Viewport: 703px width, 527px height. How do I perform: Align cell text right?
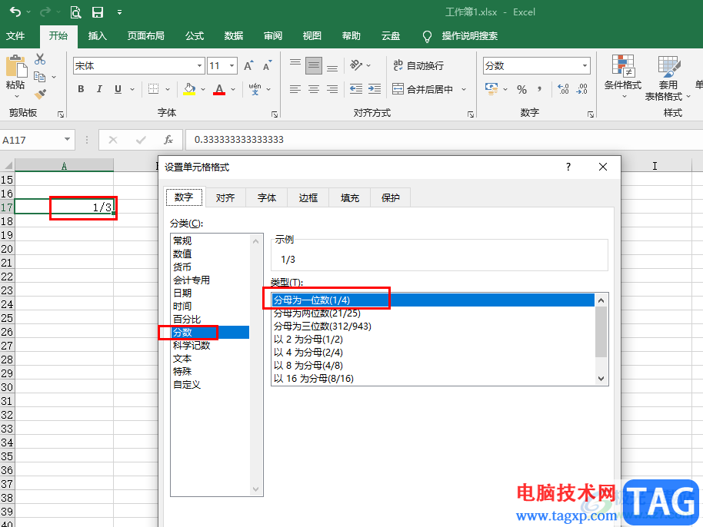point(332,89)
